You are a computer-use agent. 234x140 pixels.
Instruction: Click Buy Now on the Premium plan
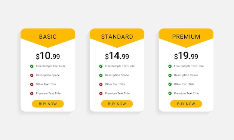pyautogui.click(x=186, y=104)
